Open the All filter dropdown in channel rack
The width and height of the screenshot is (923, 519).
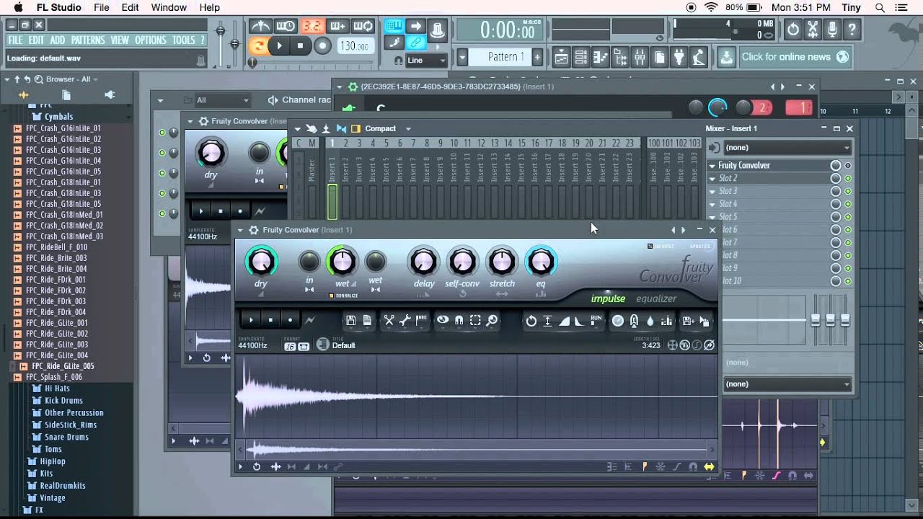(x=222, y=100)
